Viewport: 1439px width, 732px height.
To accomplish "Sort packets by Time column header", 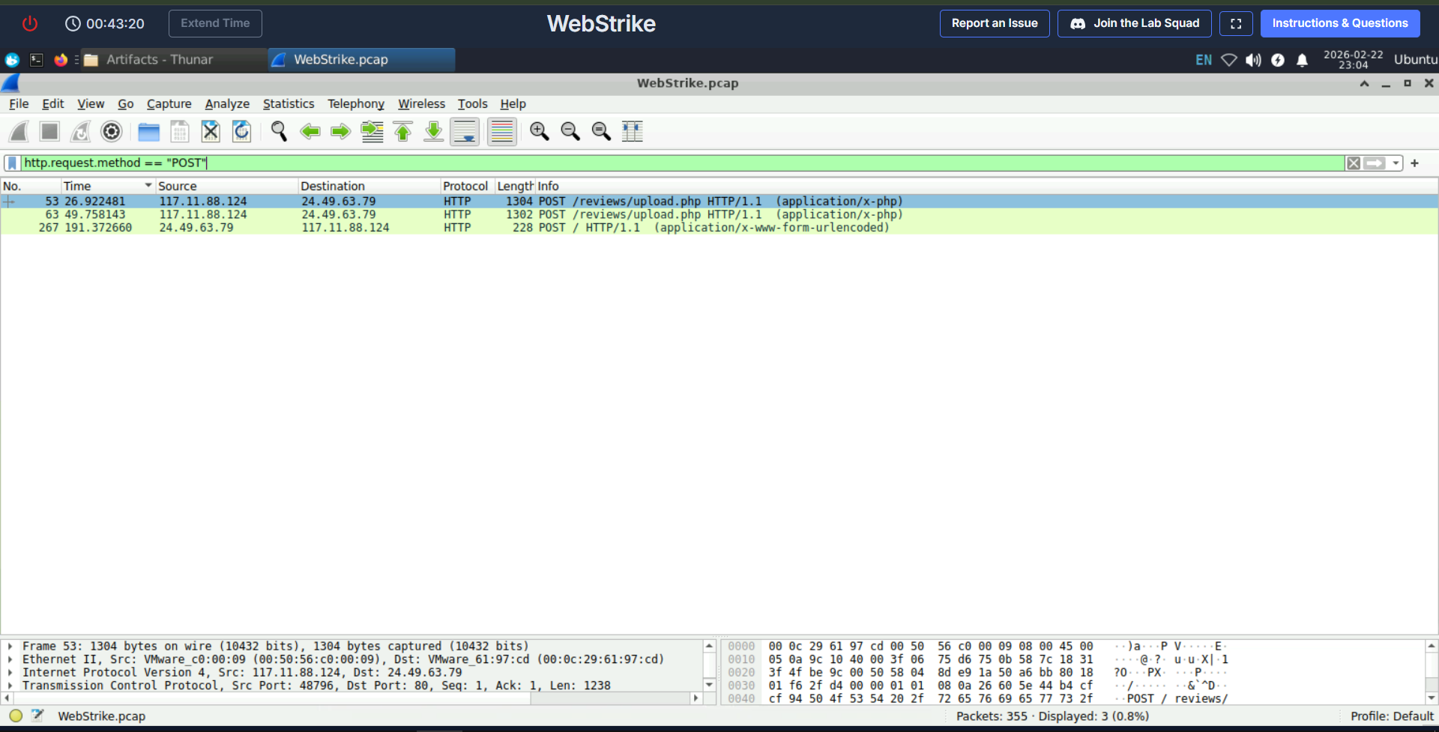I will click(x=108, y=186).
